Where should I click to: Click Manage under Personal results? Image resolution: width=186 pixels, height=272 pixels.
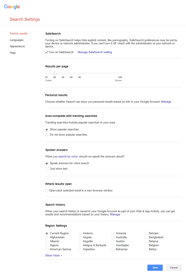[x=166, y=102]
